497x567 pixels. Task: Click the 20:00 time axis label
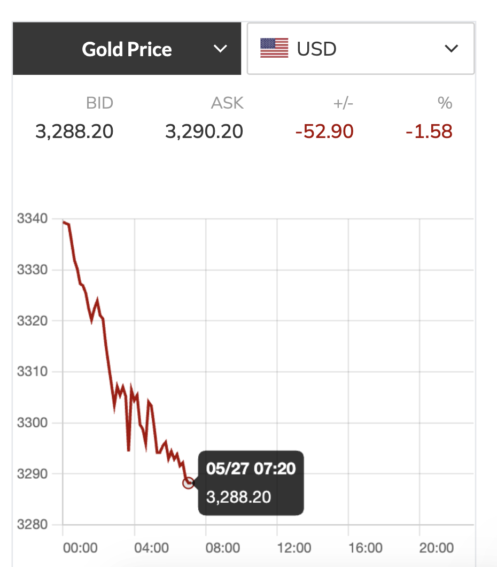pyautogui.click(x=437, y=548)
